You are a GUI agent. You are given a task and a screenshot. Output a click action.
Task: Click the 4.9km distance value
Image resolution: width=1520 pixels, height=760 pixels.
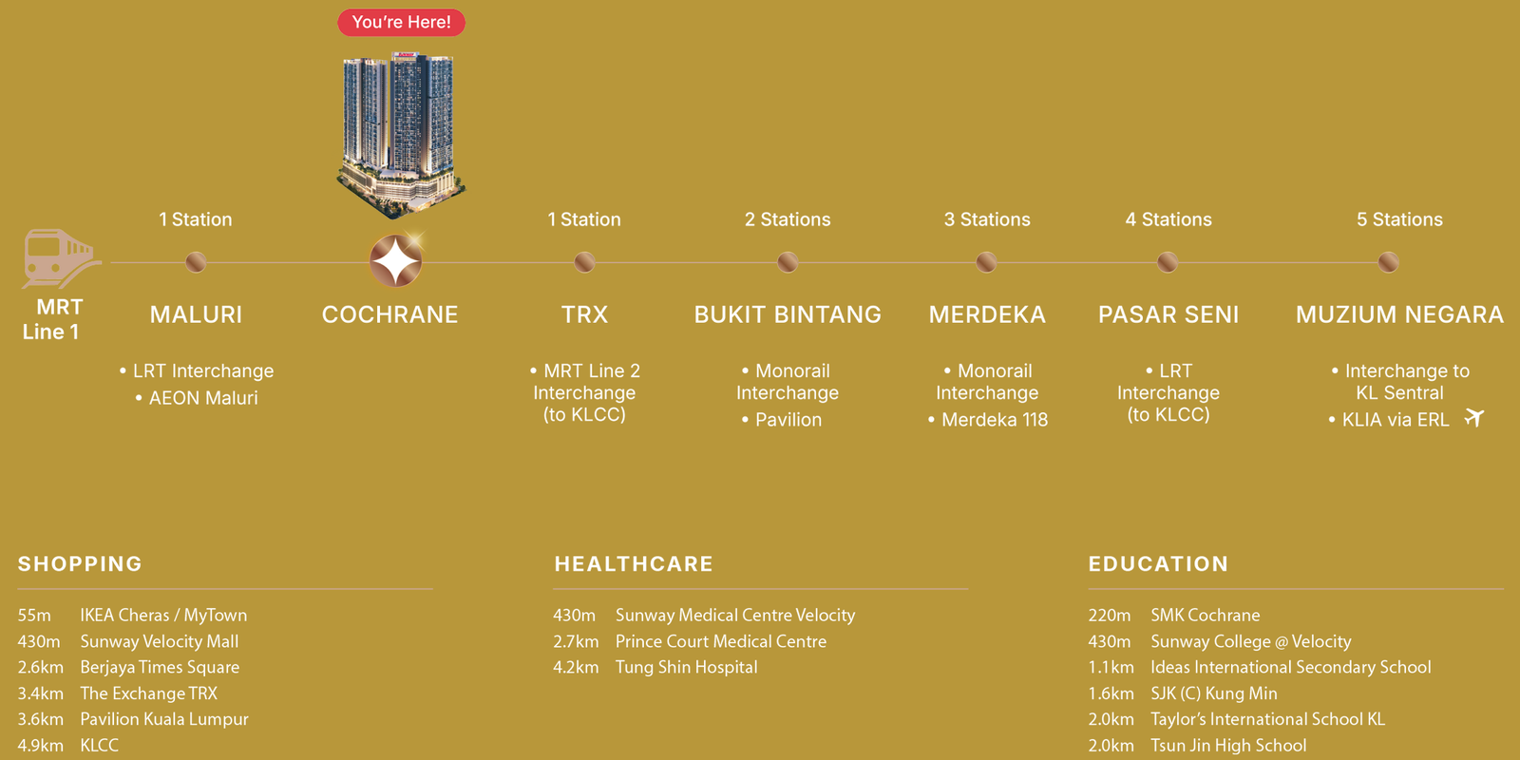coord(40,746)
